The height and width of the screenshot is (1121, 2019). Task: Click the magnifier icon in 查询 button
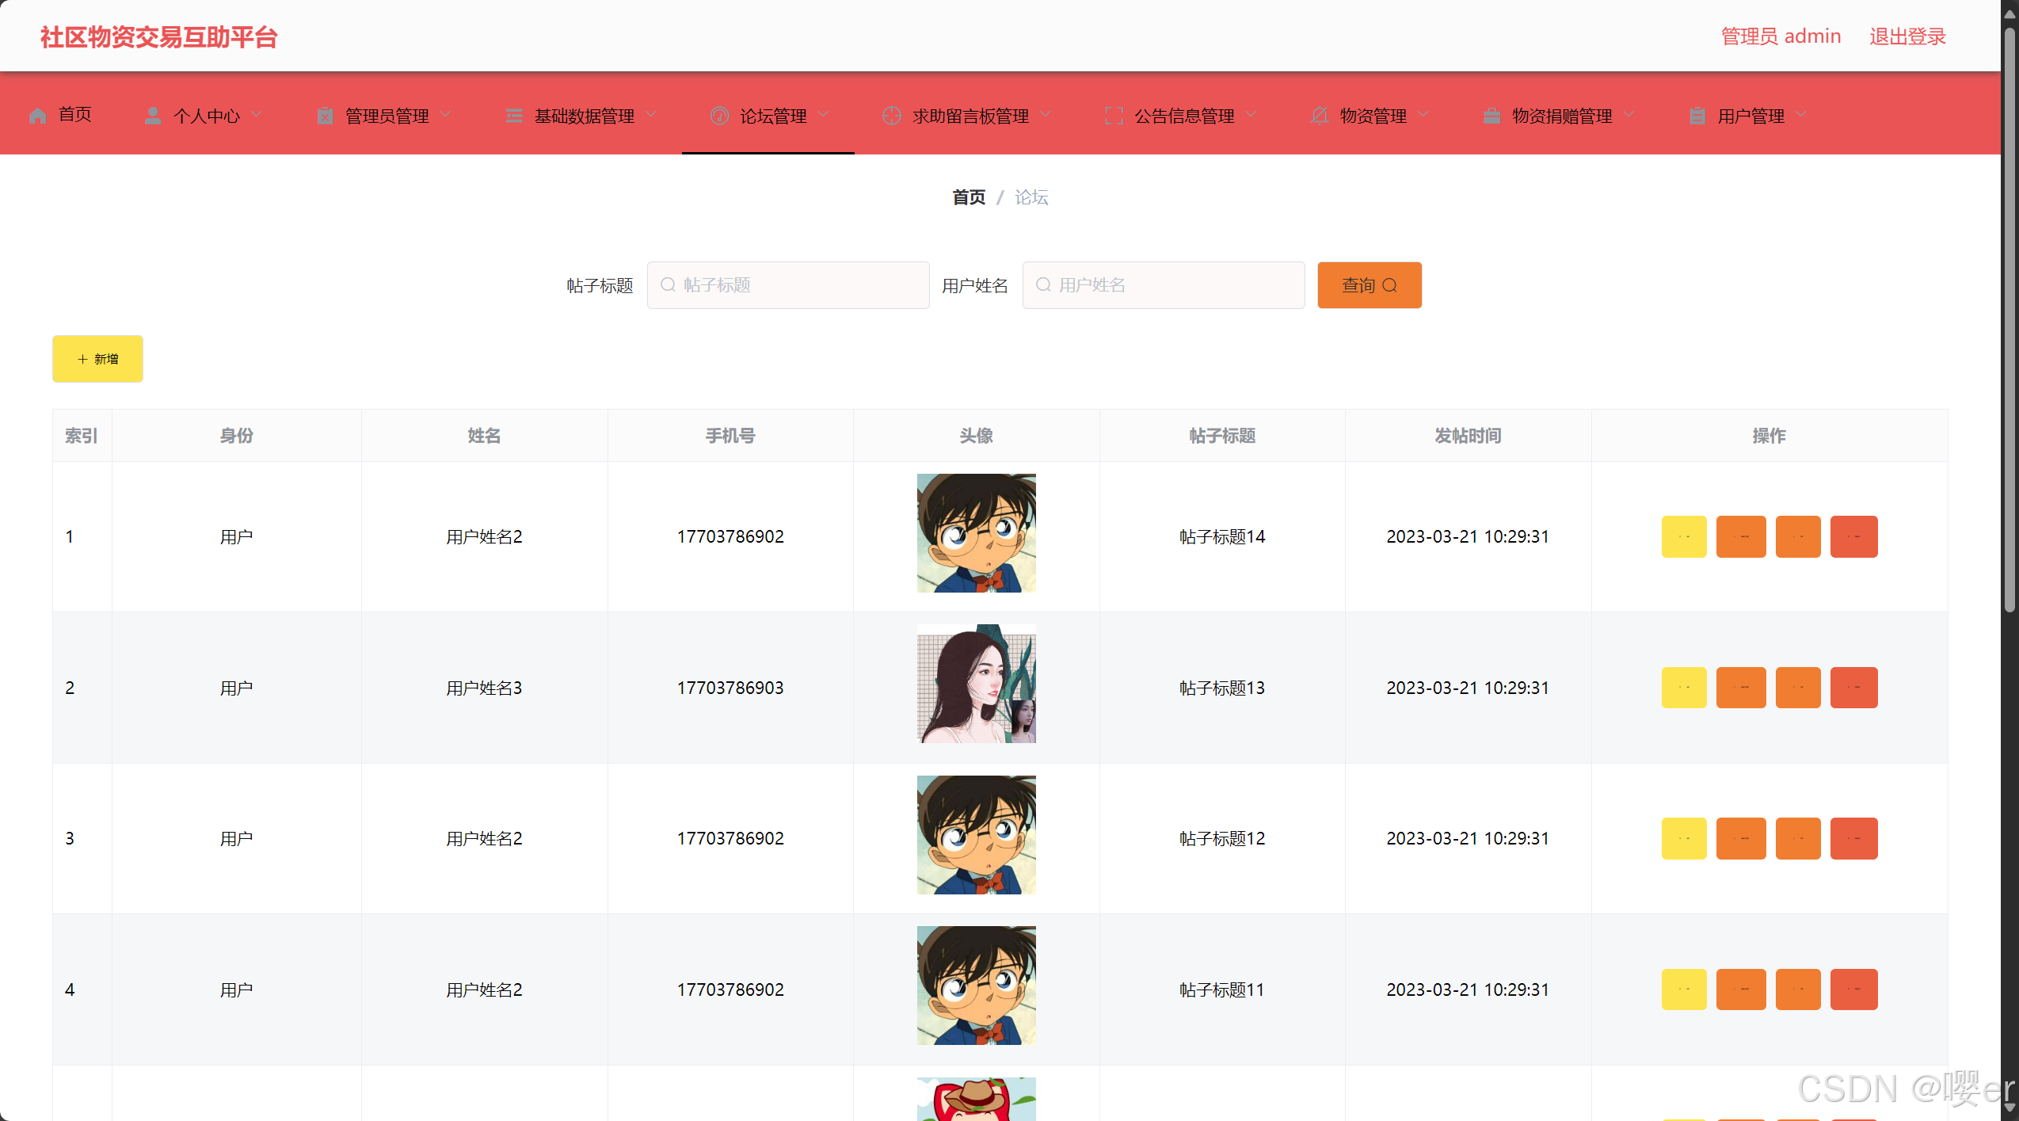pos(1390,285)
